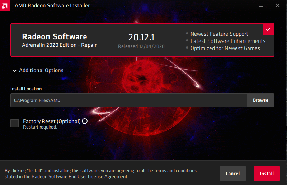
Task: Start installation with the Install button
Action: [267, 174]
